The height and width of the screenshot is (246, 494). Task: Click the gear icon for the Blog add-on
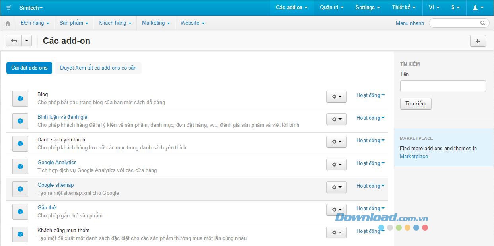tap(336, 96)
